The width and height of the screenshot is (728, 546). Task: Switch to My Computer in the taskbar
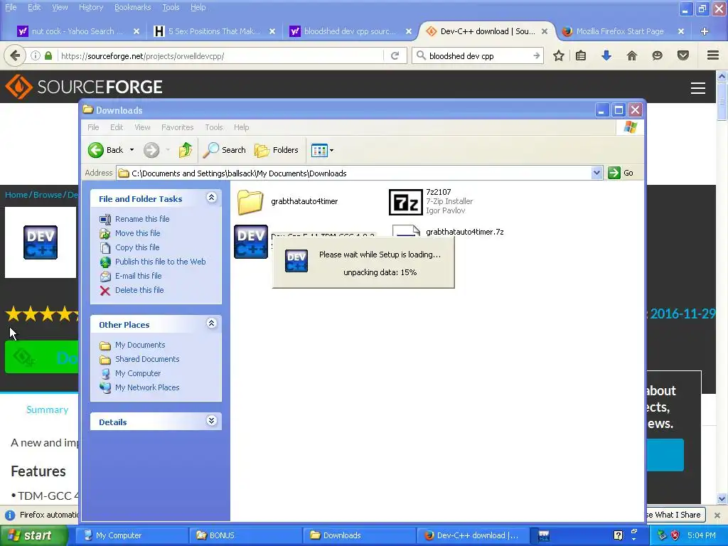click(x=132, y=535)
